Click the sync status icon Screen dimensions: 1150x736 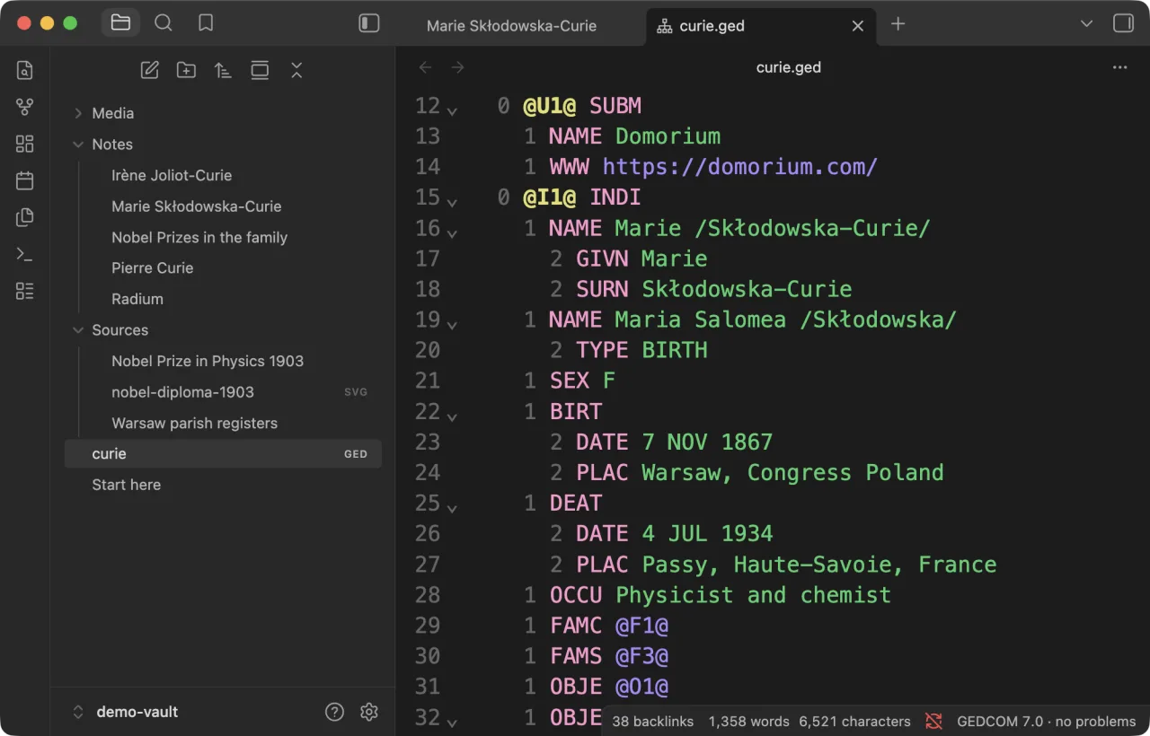pos(933,721)
